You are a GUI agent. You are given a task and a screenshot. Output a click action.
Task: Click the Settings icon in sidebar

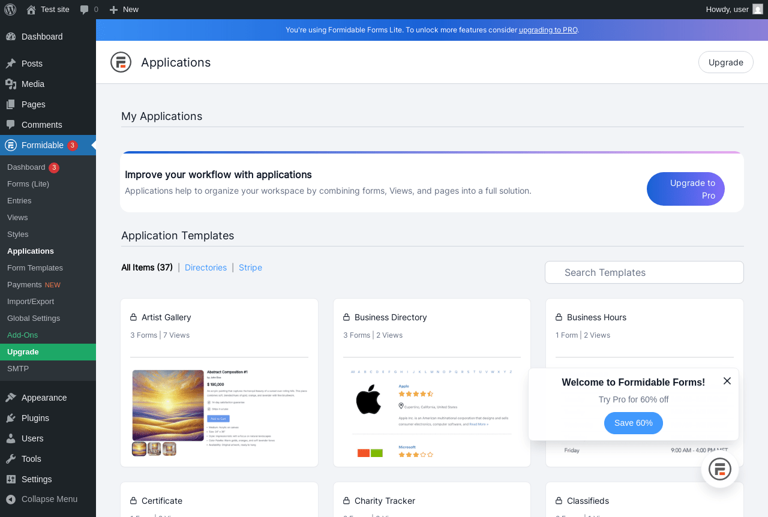click(11, 479)
